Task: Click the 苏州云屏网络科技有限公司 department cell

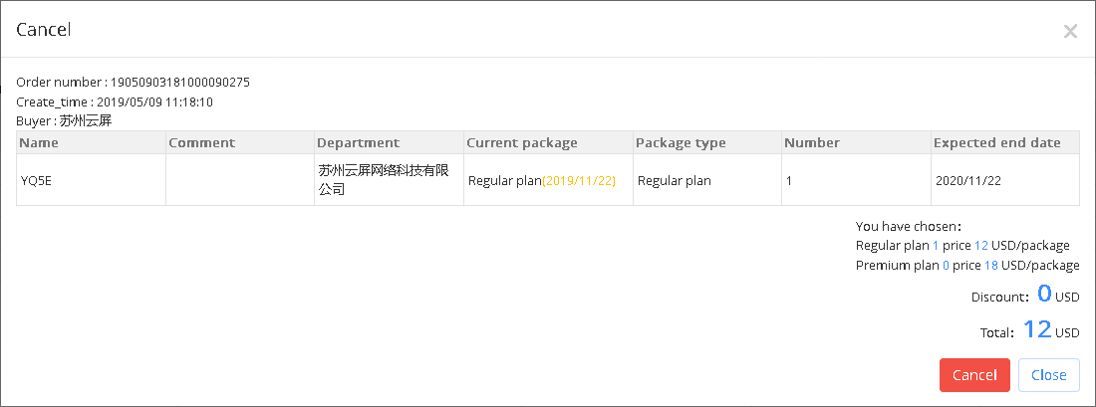Action: tap(390, 180)
